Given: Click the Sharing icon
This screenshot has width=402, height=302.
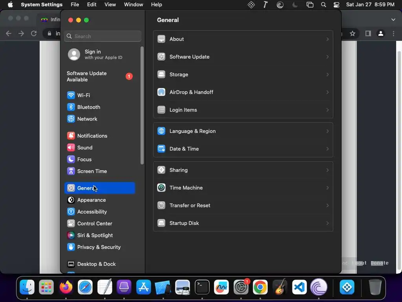Looking at the screenshot, I should [x=161, y=170].
